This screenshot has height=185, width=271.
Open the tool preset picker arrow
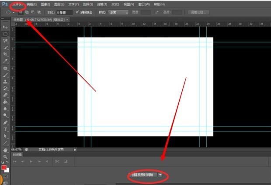coord(14,12)
